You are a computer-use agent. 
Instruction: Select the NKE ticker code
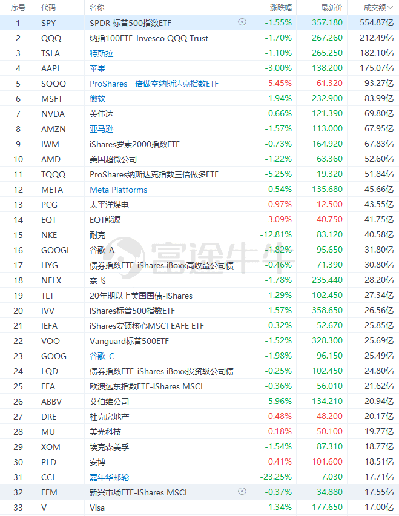pos(49,235)
